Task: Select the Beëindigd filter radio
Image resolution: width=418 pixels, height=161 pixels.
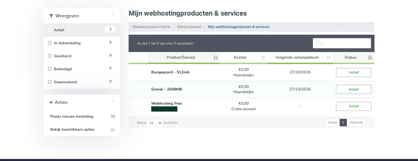Action: click(x=50, y=69)
